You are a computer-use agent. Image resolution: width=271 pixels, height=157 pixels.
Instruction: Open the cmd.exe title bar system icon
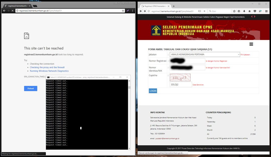coord(48,77)
